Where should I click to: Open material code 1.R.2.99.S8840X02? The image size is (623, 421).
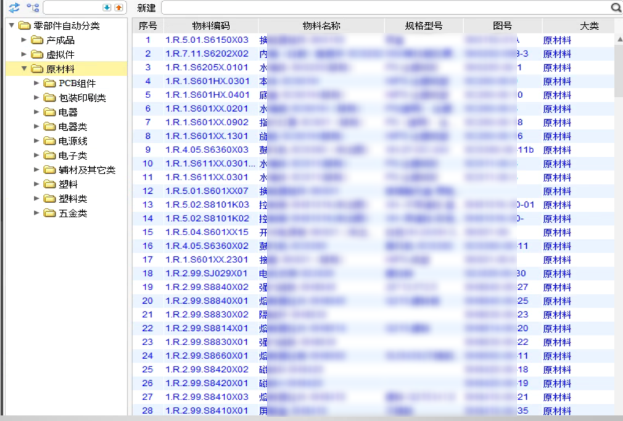coord(207,286)
